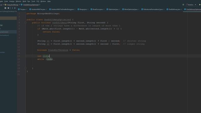
Task: Click variable s1 declaration
Action: click(48, 41)
